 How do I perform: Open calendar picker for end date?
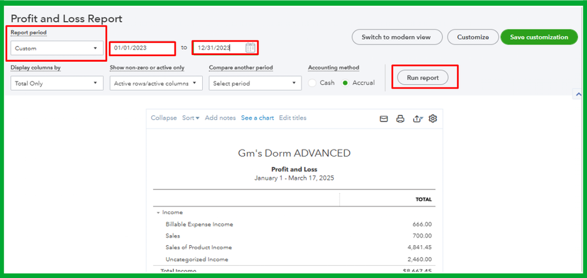point(250,48)
